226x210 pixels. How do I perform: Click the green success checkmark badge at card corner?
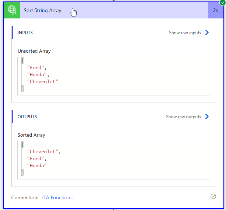223,3
